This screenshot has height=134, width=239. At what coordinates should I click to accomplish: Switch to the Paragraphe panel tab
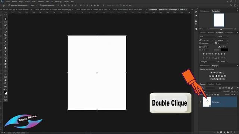click(229, 33)
